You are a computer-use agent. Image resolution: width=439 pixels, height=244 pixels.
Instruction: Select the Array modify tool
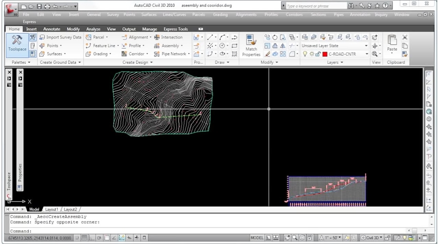(283, 54)
